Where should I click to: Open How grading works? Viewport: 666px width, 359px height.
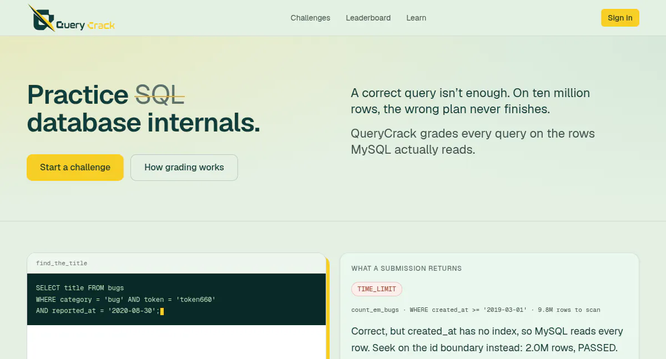coord(184,168)
